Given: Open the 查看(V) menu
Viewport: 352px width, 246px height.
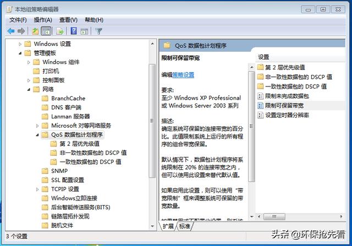Looking at the screenshot, I should click(68, 20).
